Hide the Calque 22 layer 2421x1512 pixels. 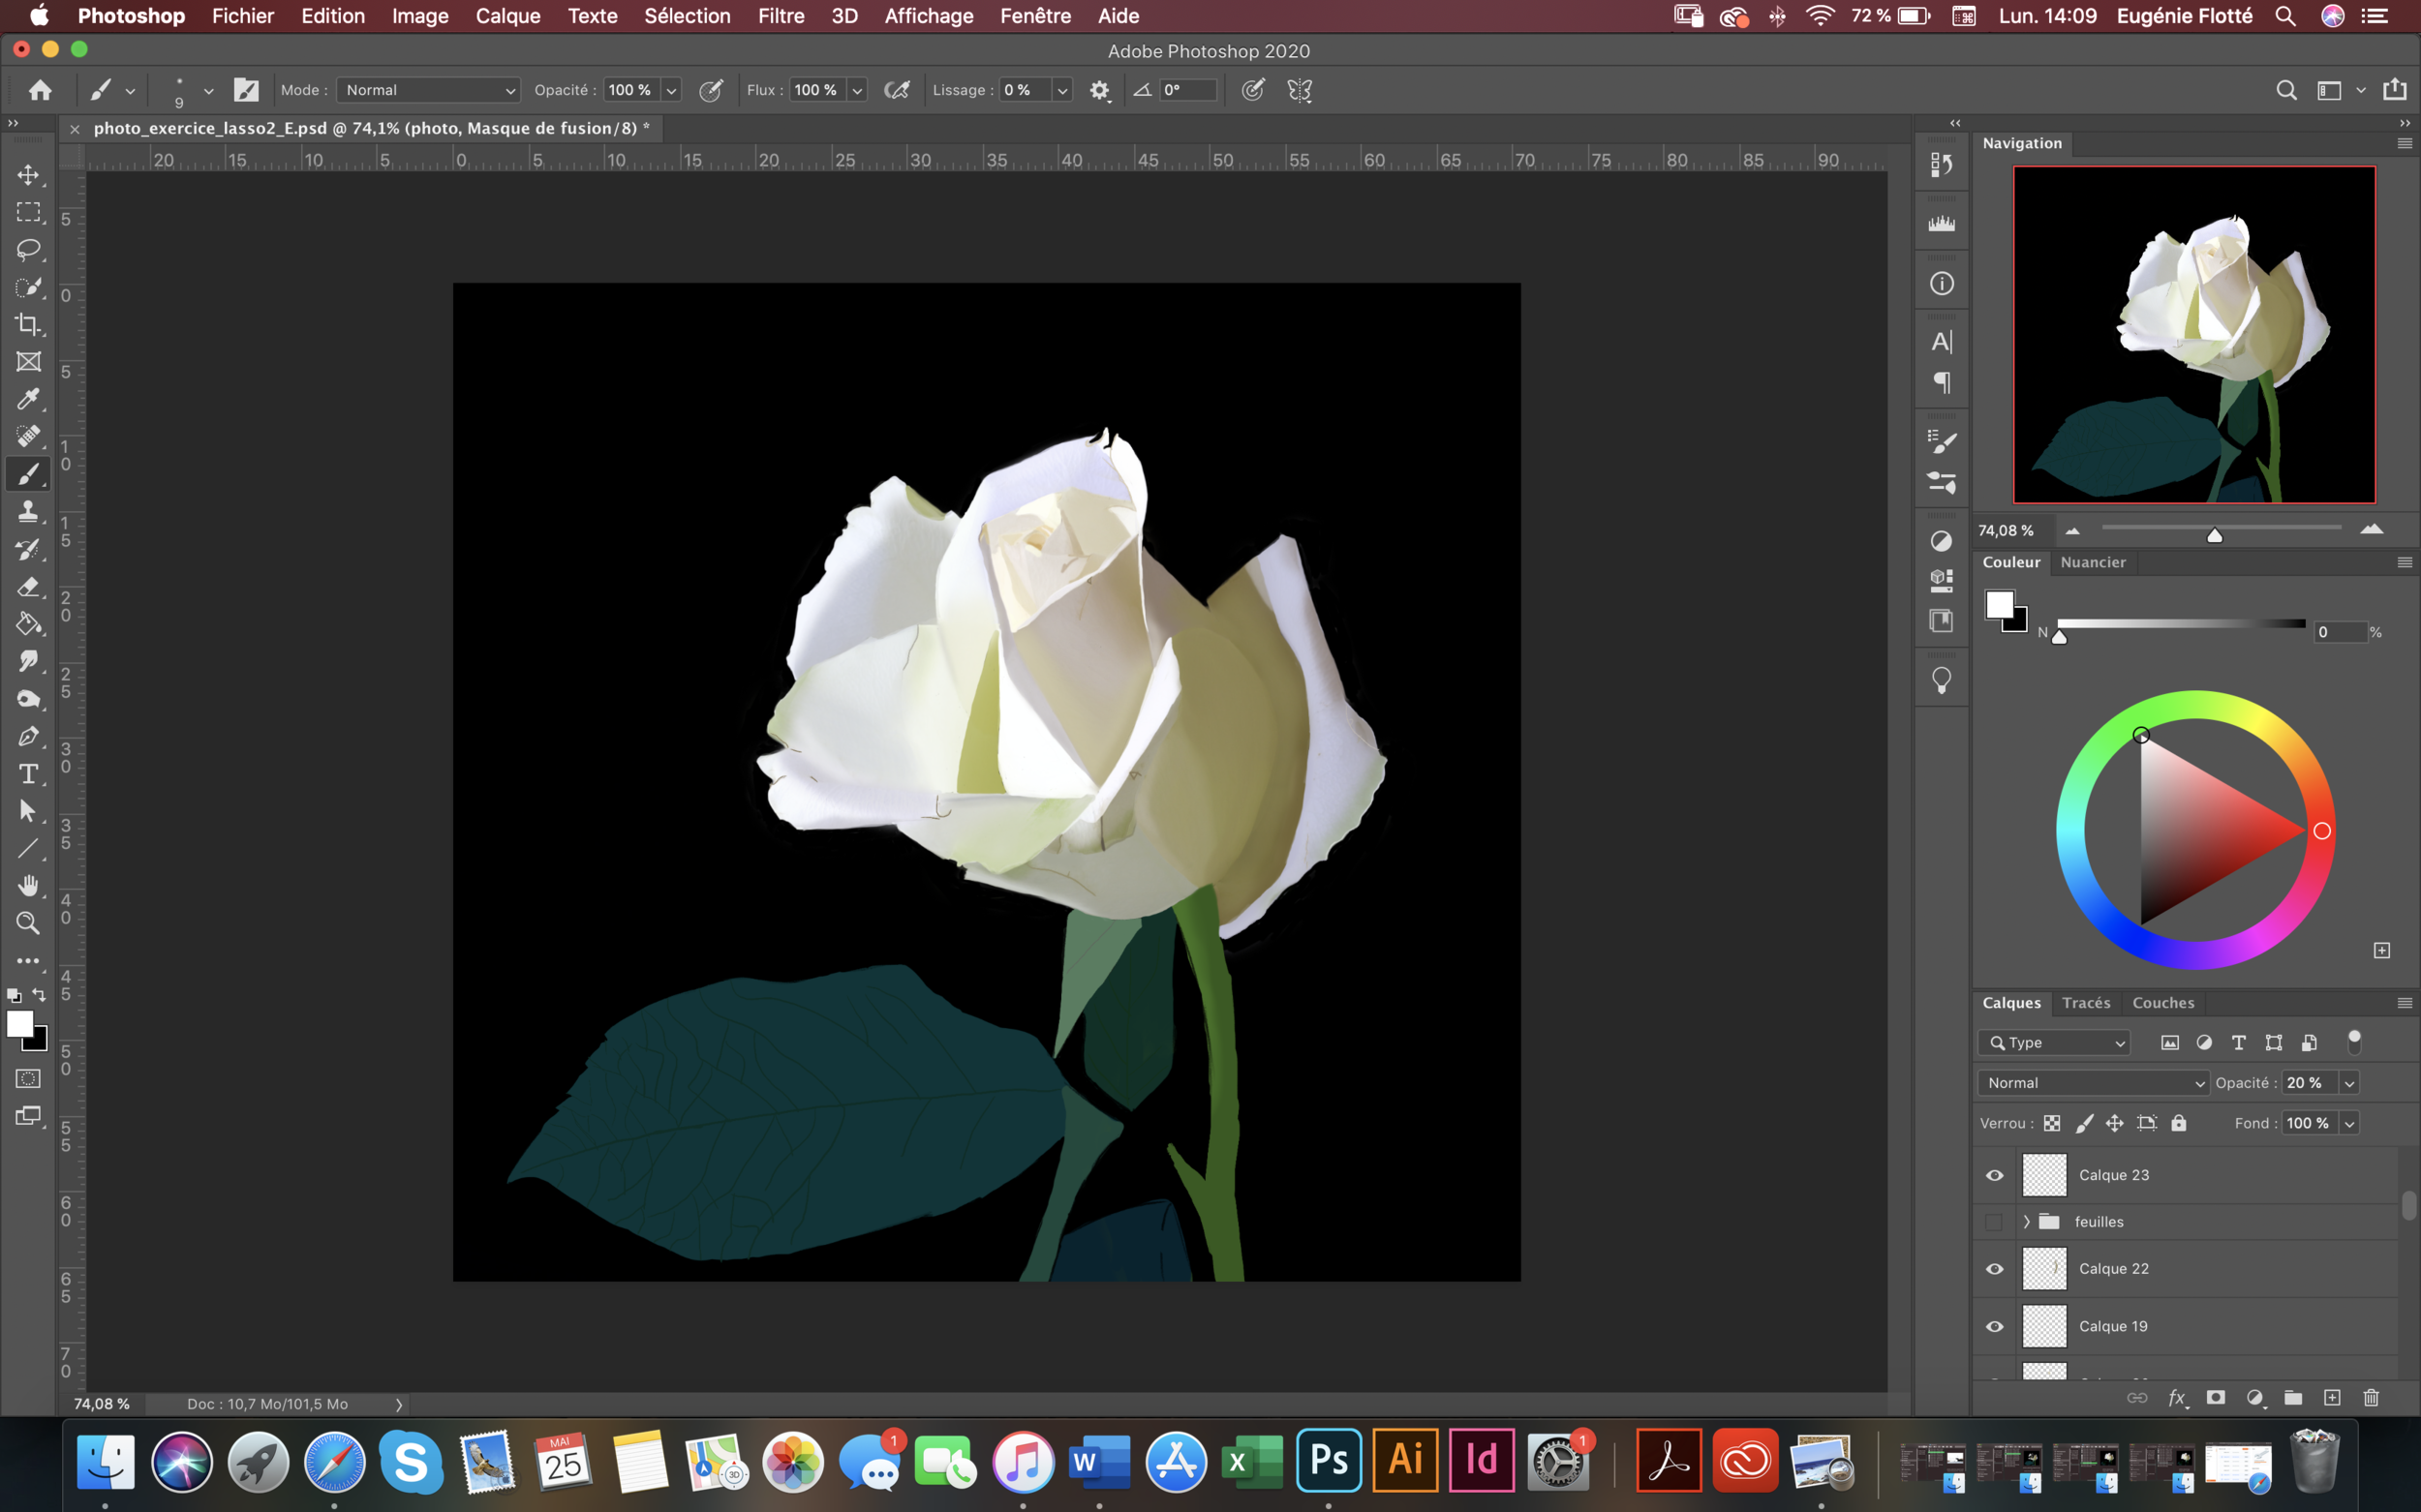pyautogui.click(x=1994, y=1269)
